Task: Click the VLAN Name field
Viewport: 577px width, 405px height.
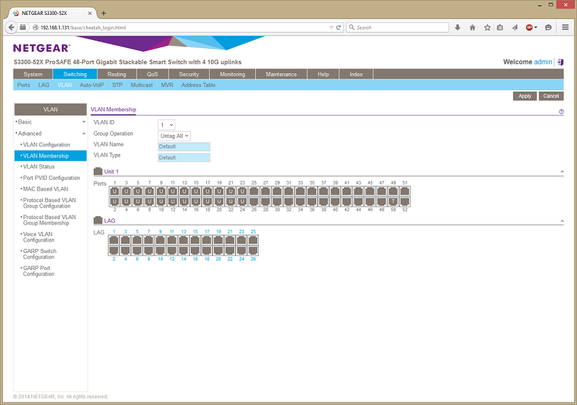Action: coord(184,147)
